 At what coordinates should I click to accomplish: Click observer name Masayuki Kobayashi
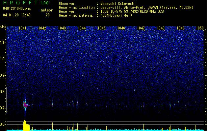(x=118, y=4)
